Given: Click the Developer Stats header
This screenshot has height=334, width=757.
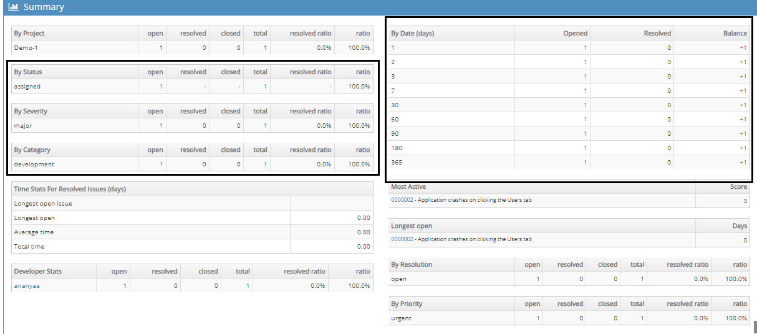Looking at the screenshot, I should click(x=37, y=271).
